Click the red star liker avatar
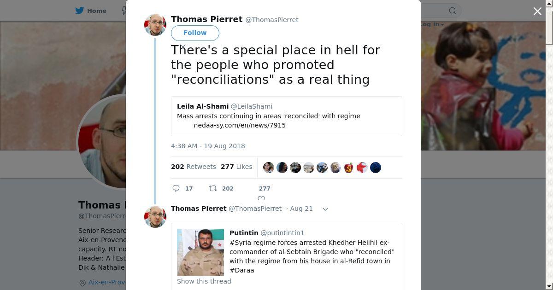The height and width of the screenshot is (290, 553). (x=362, y=168)
